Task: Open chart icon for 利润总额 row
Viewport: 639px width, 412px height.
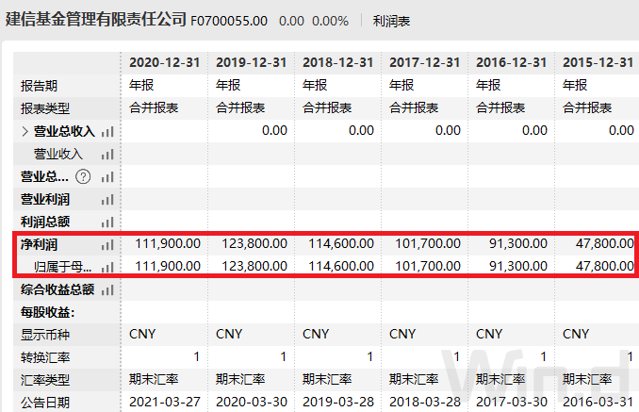Action: pyautogui.click(x=107, y=222)
